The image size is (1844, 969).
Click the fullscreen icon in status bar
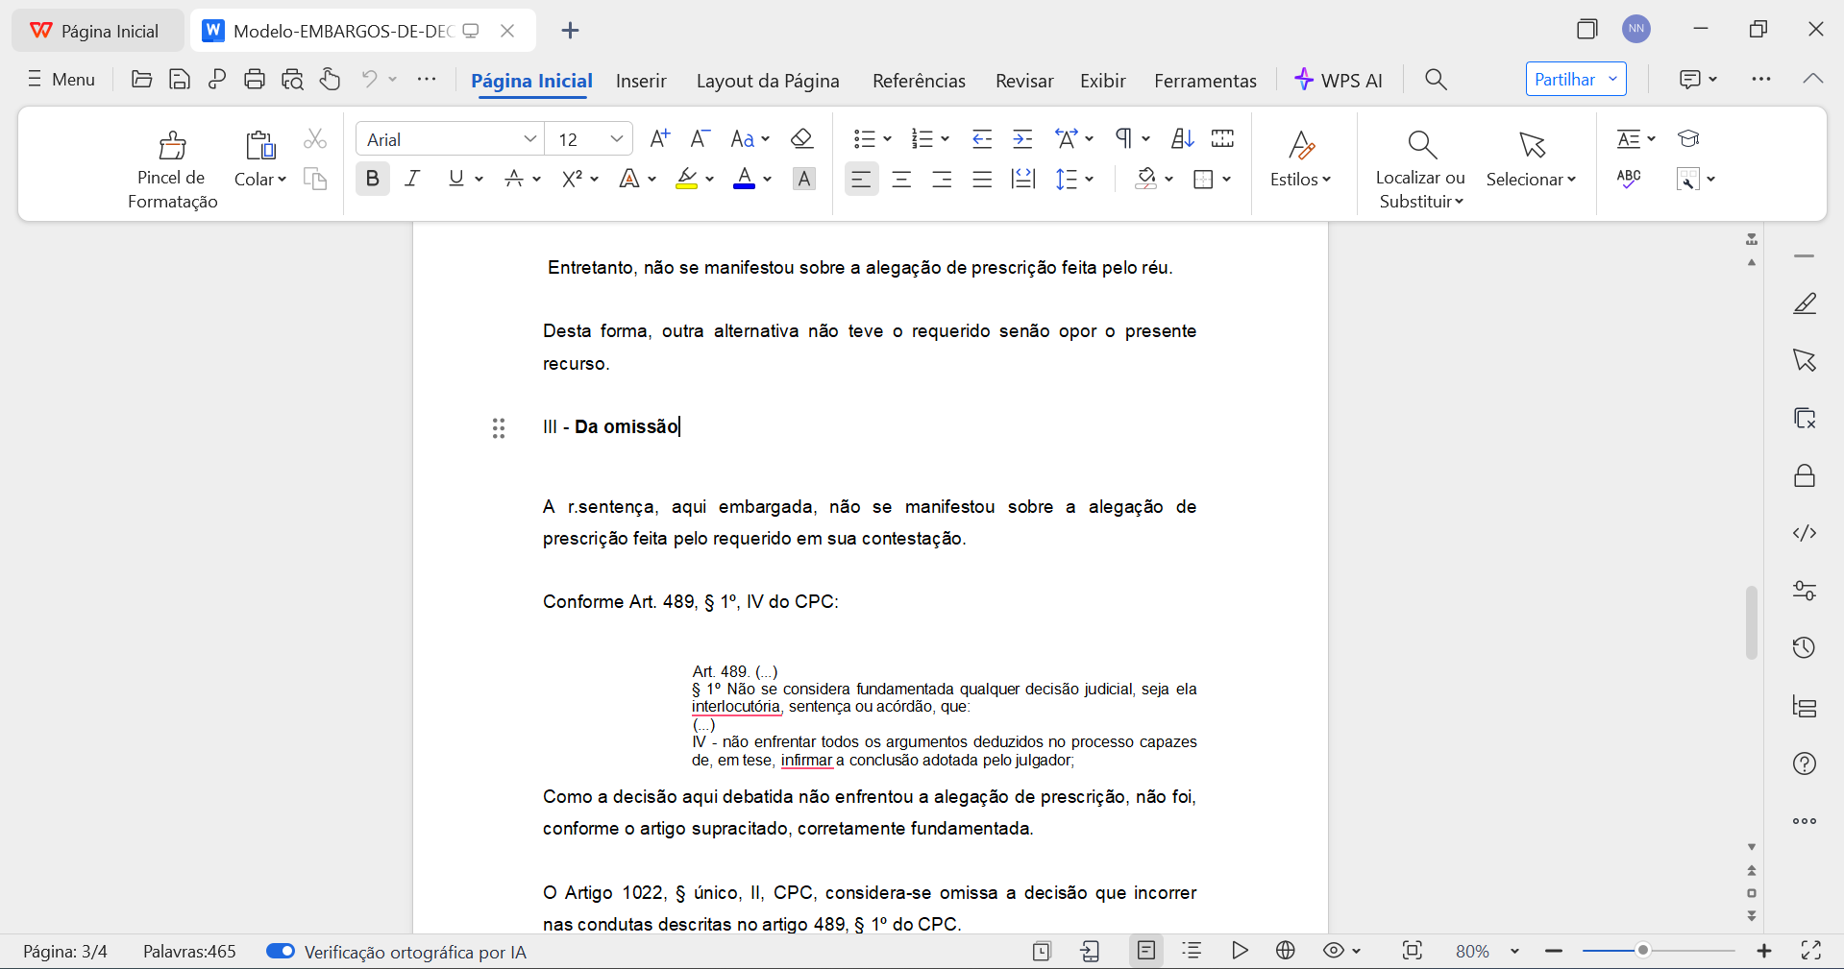click(x=1811, y=951)
